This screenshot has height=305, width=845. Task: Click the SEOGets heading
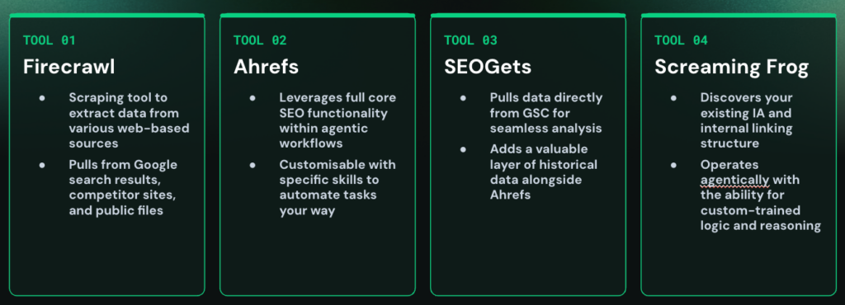(x=488, y=68)
